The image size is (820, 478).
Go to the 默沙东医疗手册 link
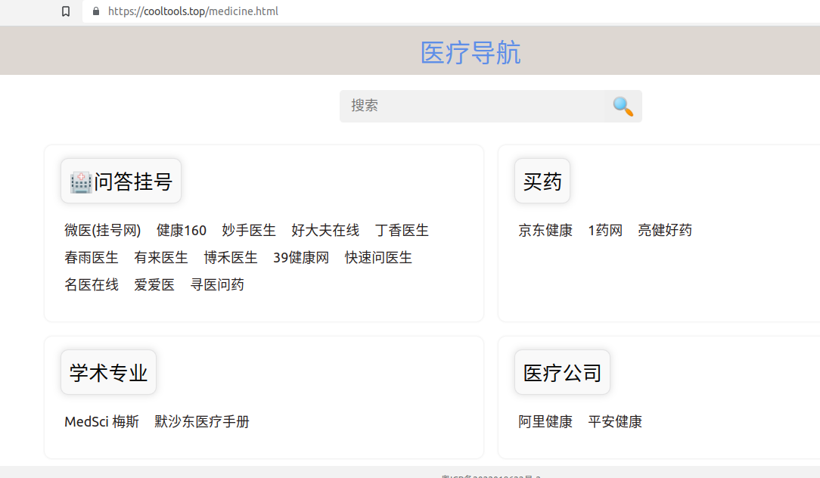click(202, 421)
